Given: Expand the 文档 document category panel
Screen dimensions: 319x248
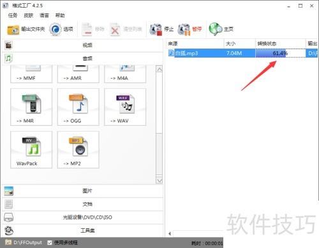Looking at the screenshot, I should [82, 204].
